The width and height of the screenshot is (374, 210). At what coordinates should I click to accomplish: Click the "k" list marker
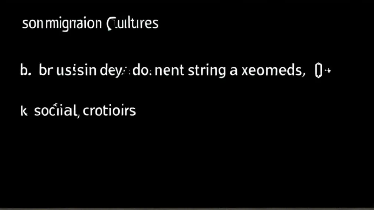24,111
